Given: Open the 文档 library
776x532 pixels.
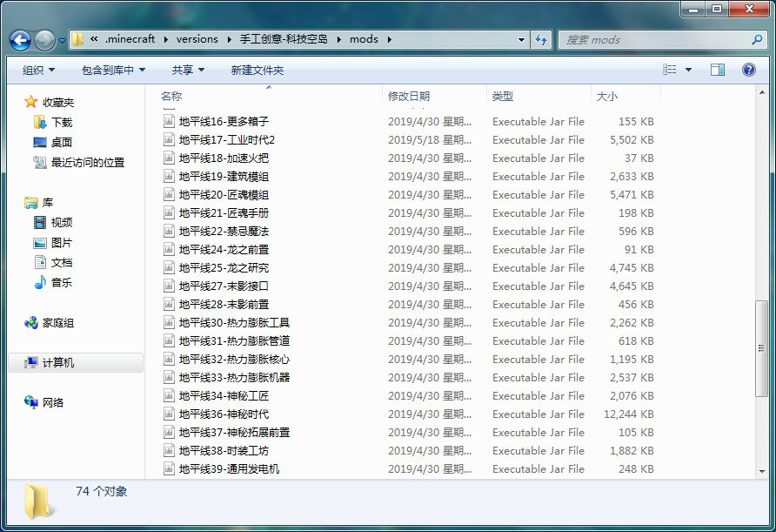Looking at the screenshot, I should (62, 262).
